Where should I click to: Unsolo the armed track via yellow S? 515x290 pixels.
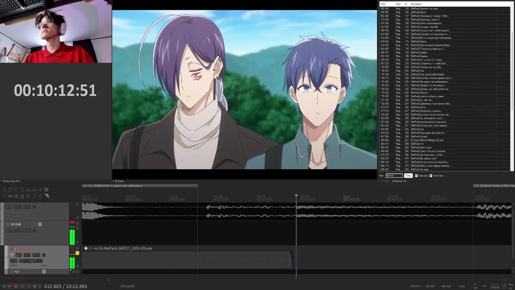coord(77,253)
